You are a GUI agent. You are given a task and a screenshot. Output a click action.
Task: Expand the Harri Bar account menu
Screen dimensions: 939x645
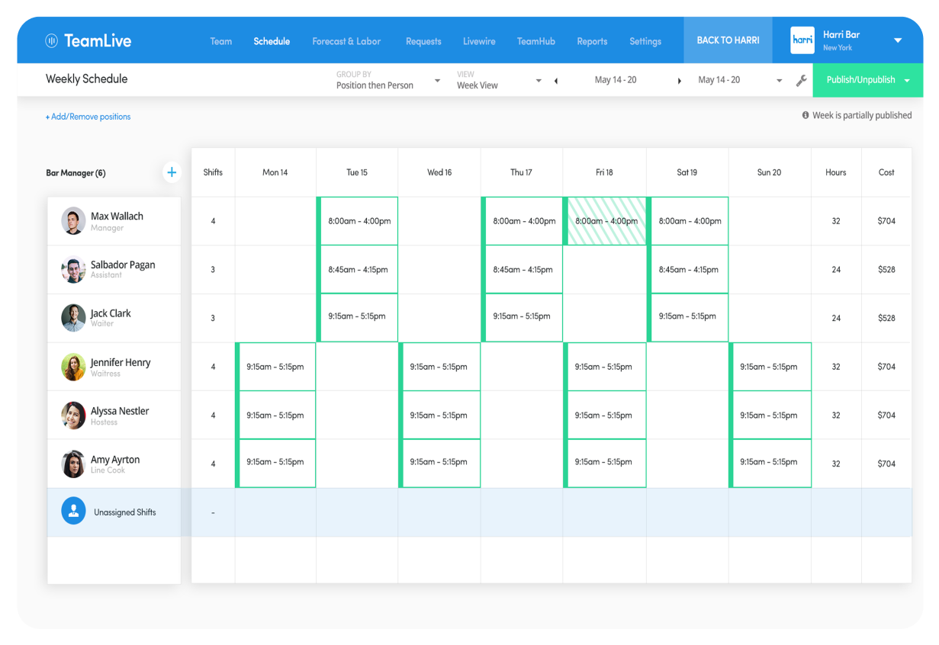click(898, 40)
